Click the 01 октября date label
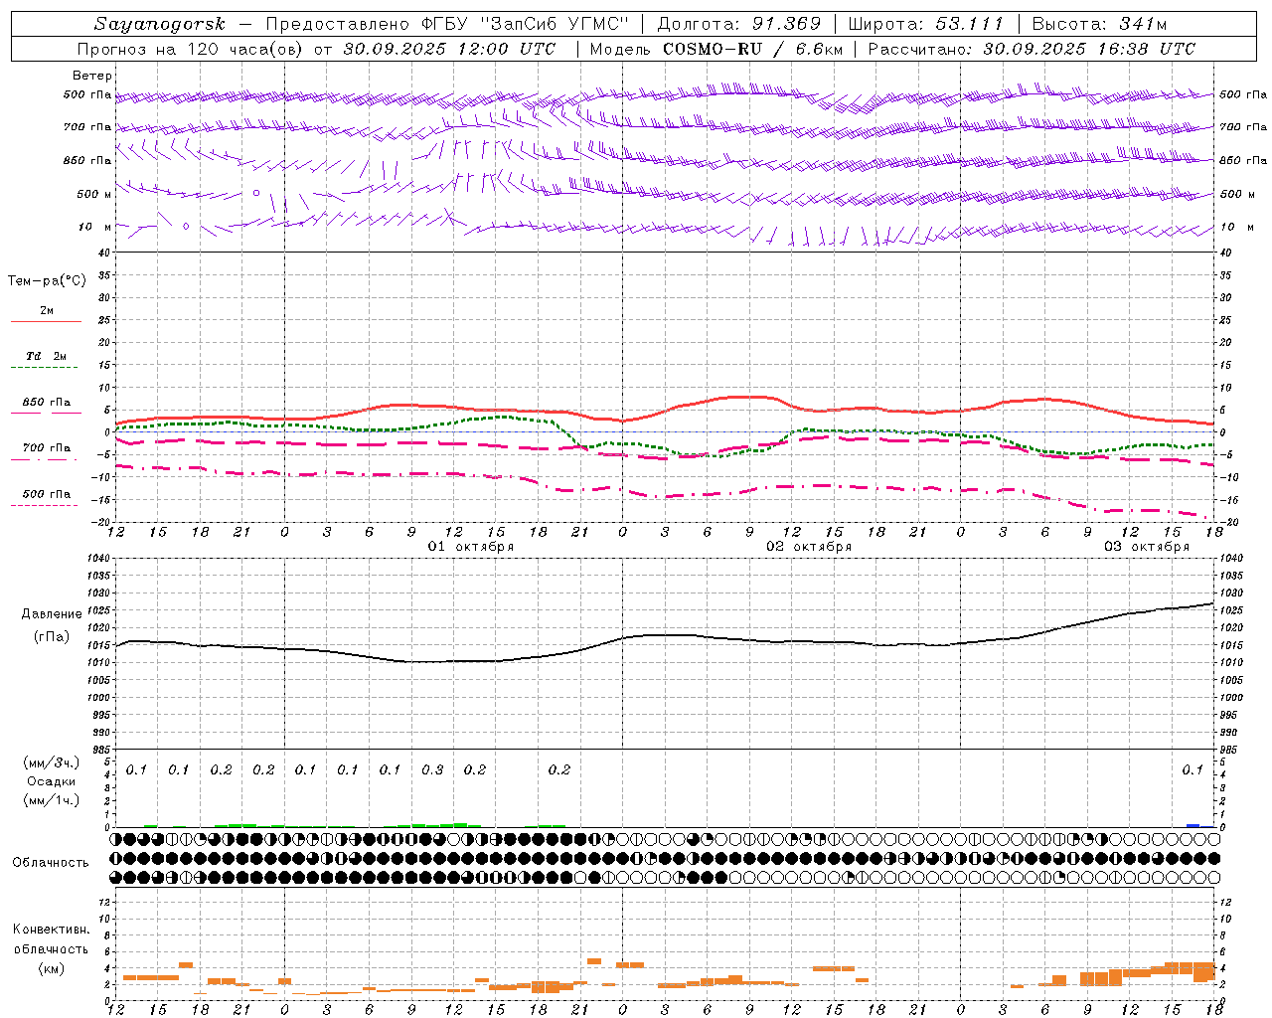1272x1018 pixels. click(x=471, y=547)
